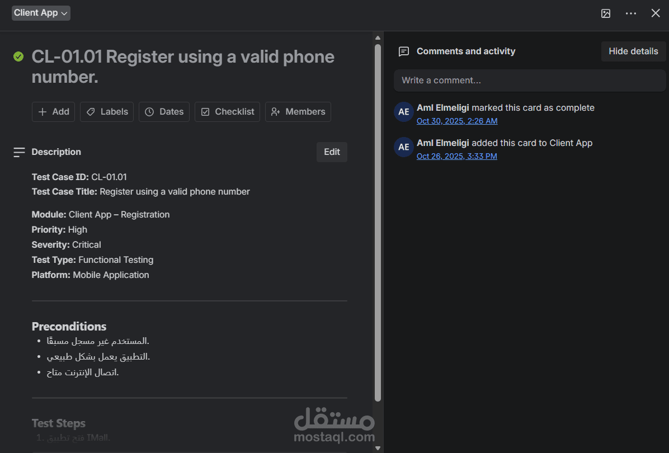Open the Labels picker
Viewport: 669px width, 453px height.
click(107, 112)
